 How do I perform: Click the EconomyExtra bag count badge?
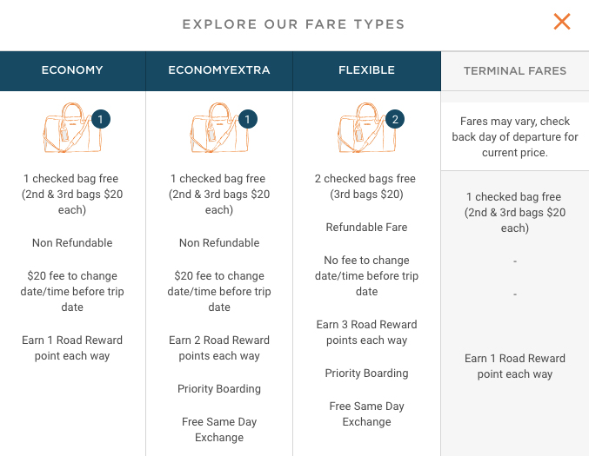point(247,119)
